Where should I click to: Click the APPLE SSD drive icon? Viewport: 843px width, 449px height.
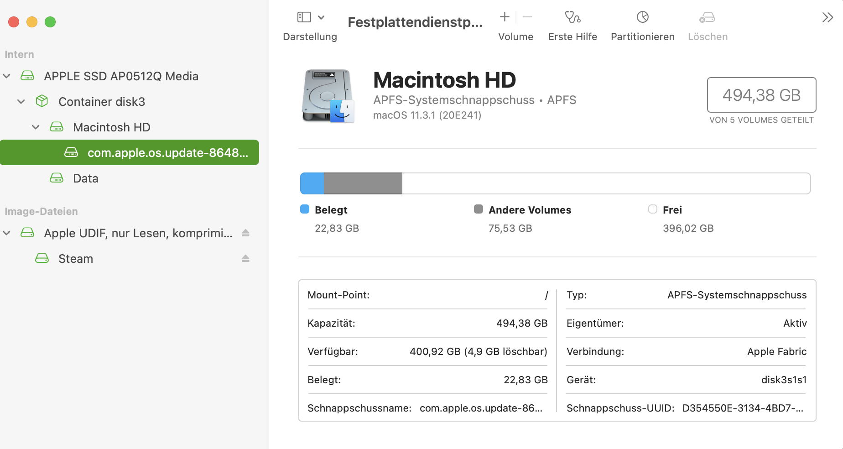coord(27,76)
